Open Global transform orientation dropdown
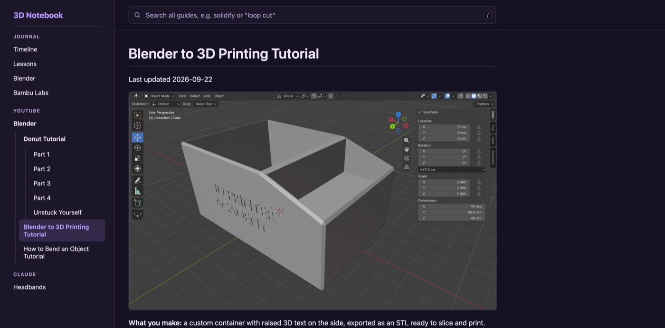 pos(287,96)
